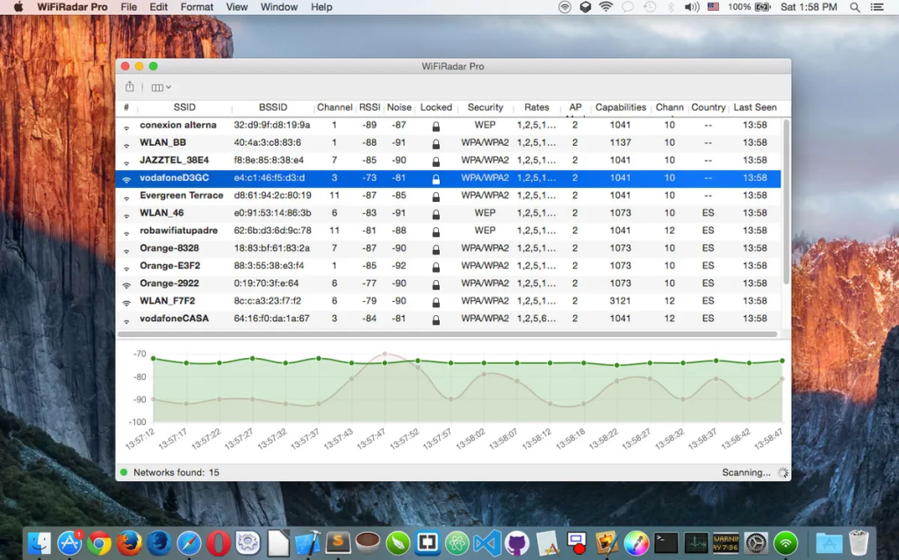899x560 pixels.
Task: Open the Window menu
Action: [x=279, y=7]
